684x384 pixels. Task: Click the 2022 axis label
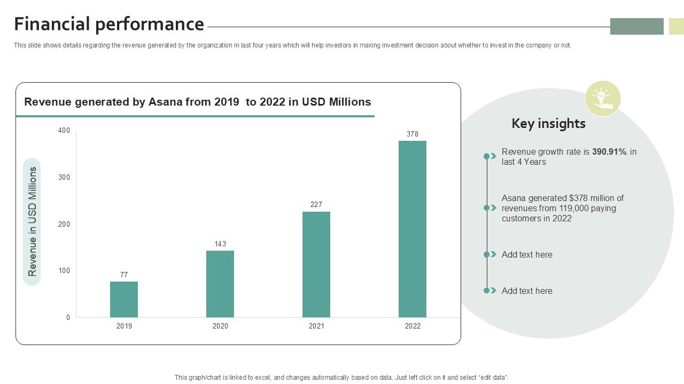[413, 326]
